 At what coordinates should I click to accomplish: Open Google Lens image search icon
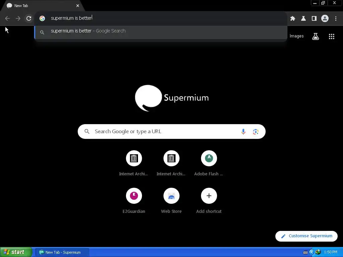(x=256, y=132)
